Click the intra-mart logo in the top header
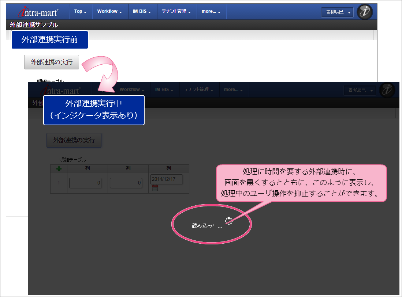The height and width of the screenshot is (297, 402). 38,12
